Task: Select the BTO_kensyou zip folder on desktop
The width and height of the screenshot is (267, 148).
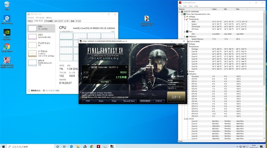Action: pos(147,21)
